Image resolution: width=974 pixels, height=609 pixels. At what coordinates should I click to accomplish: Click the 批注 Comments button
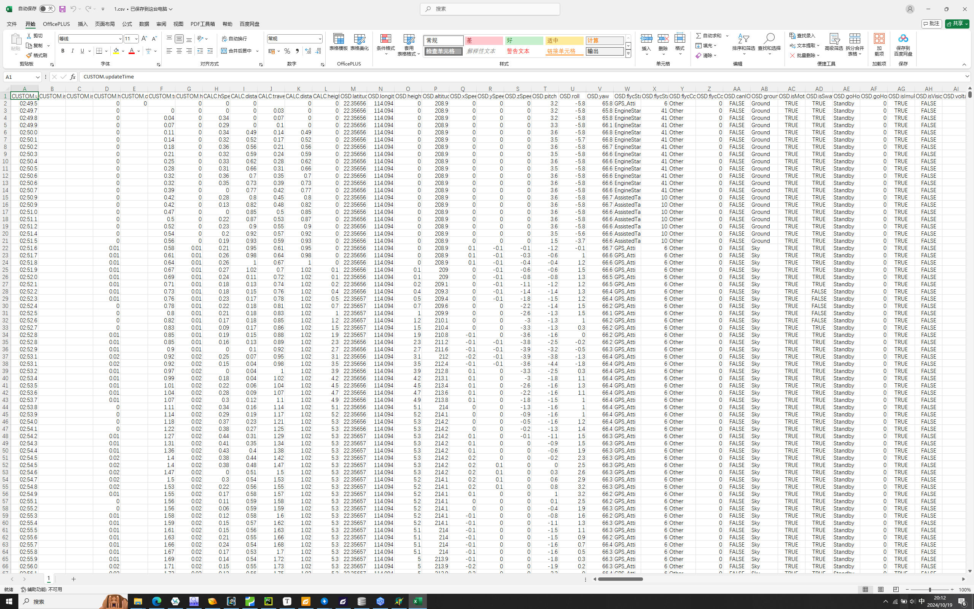tap(931, 24)
